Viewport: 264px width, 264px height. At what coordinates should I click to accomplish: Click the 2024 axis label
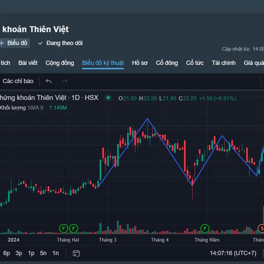tap(14, 240)
